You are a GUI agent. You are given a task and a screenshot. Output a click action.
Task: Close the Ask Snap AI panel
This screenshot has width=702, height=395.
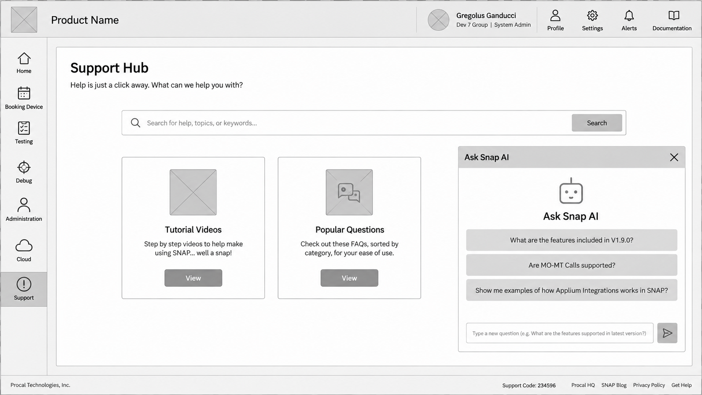674,157
